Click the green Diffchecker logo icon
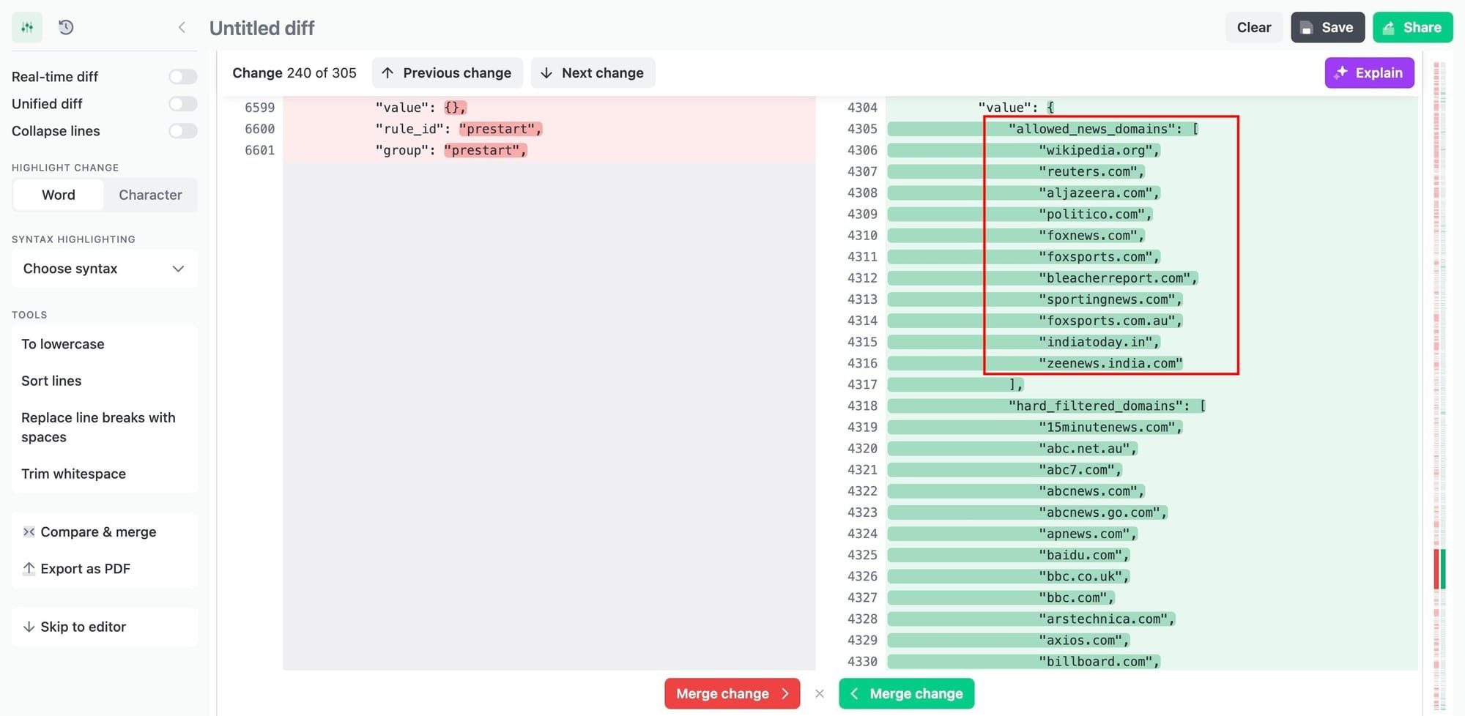 (28, 27)
